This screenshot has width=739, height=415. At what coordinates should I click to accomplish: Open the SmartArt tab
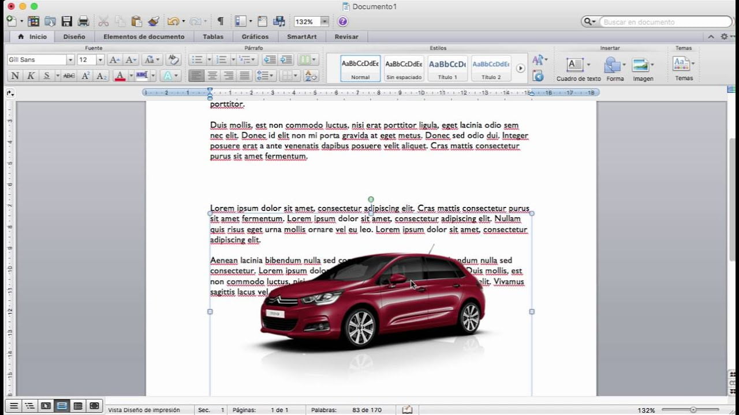click(x=302, y=36)
